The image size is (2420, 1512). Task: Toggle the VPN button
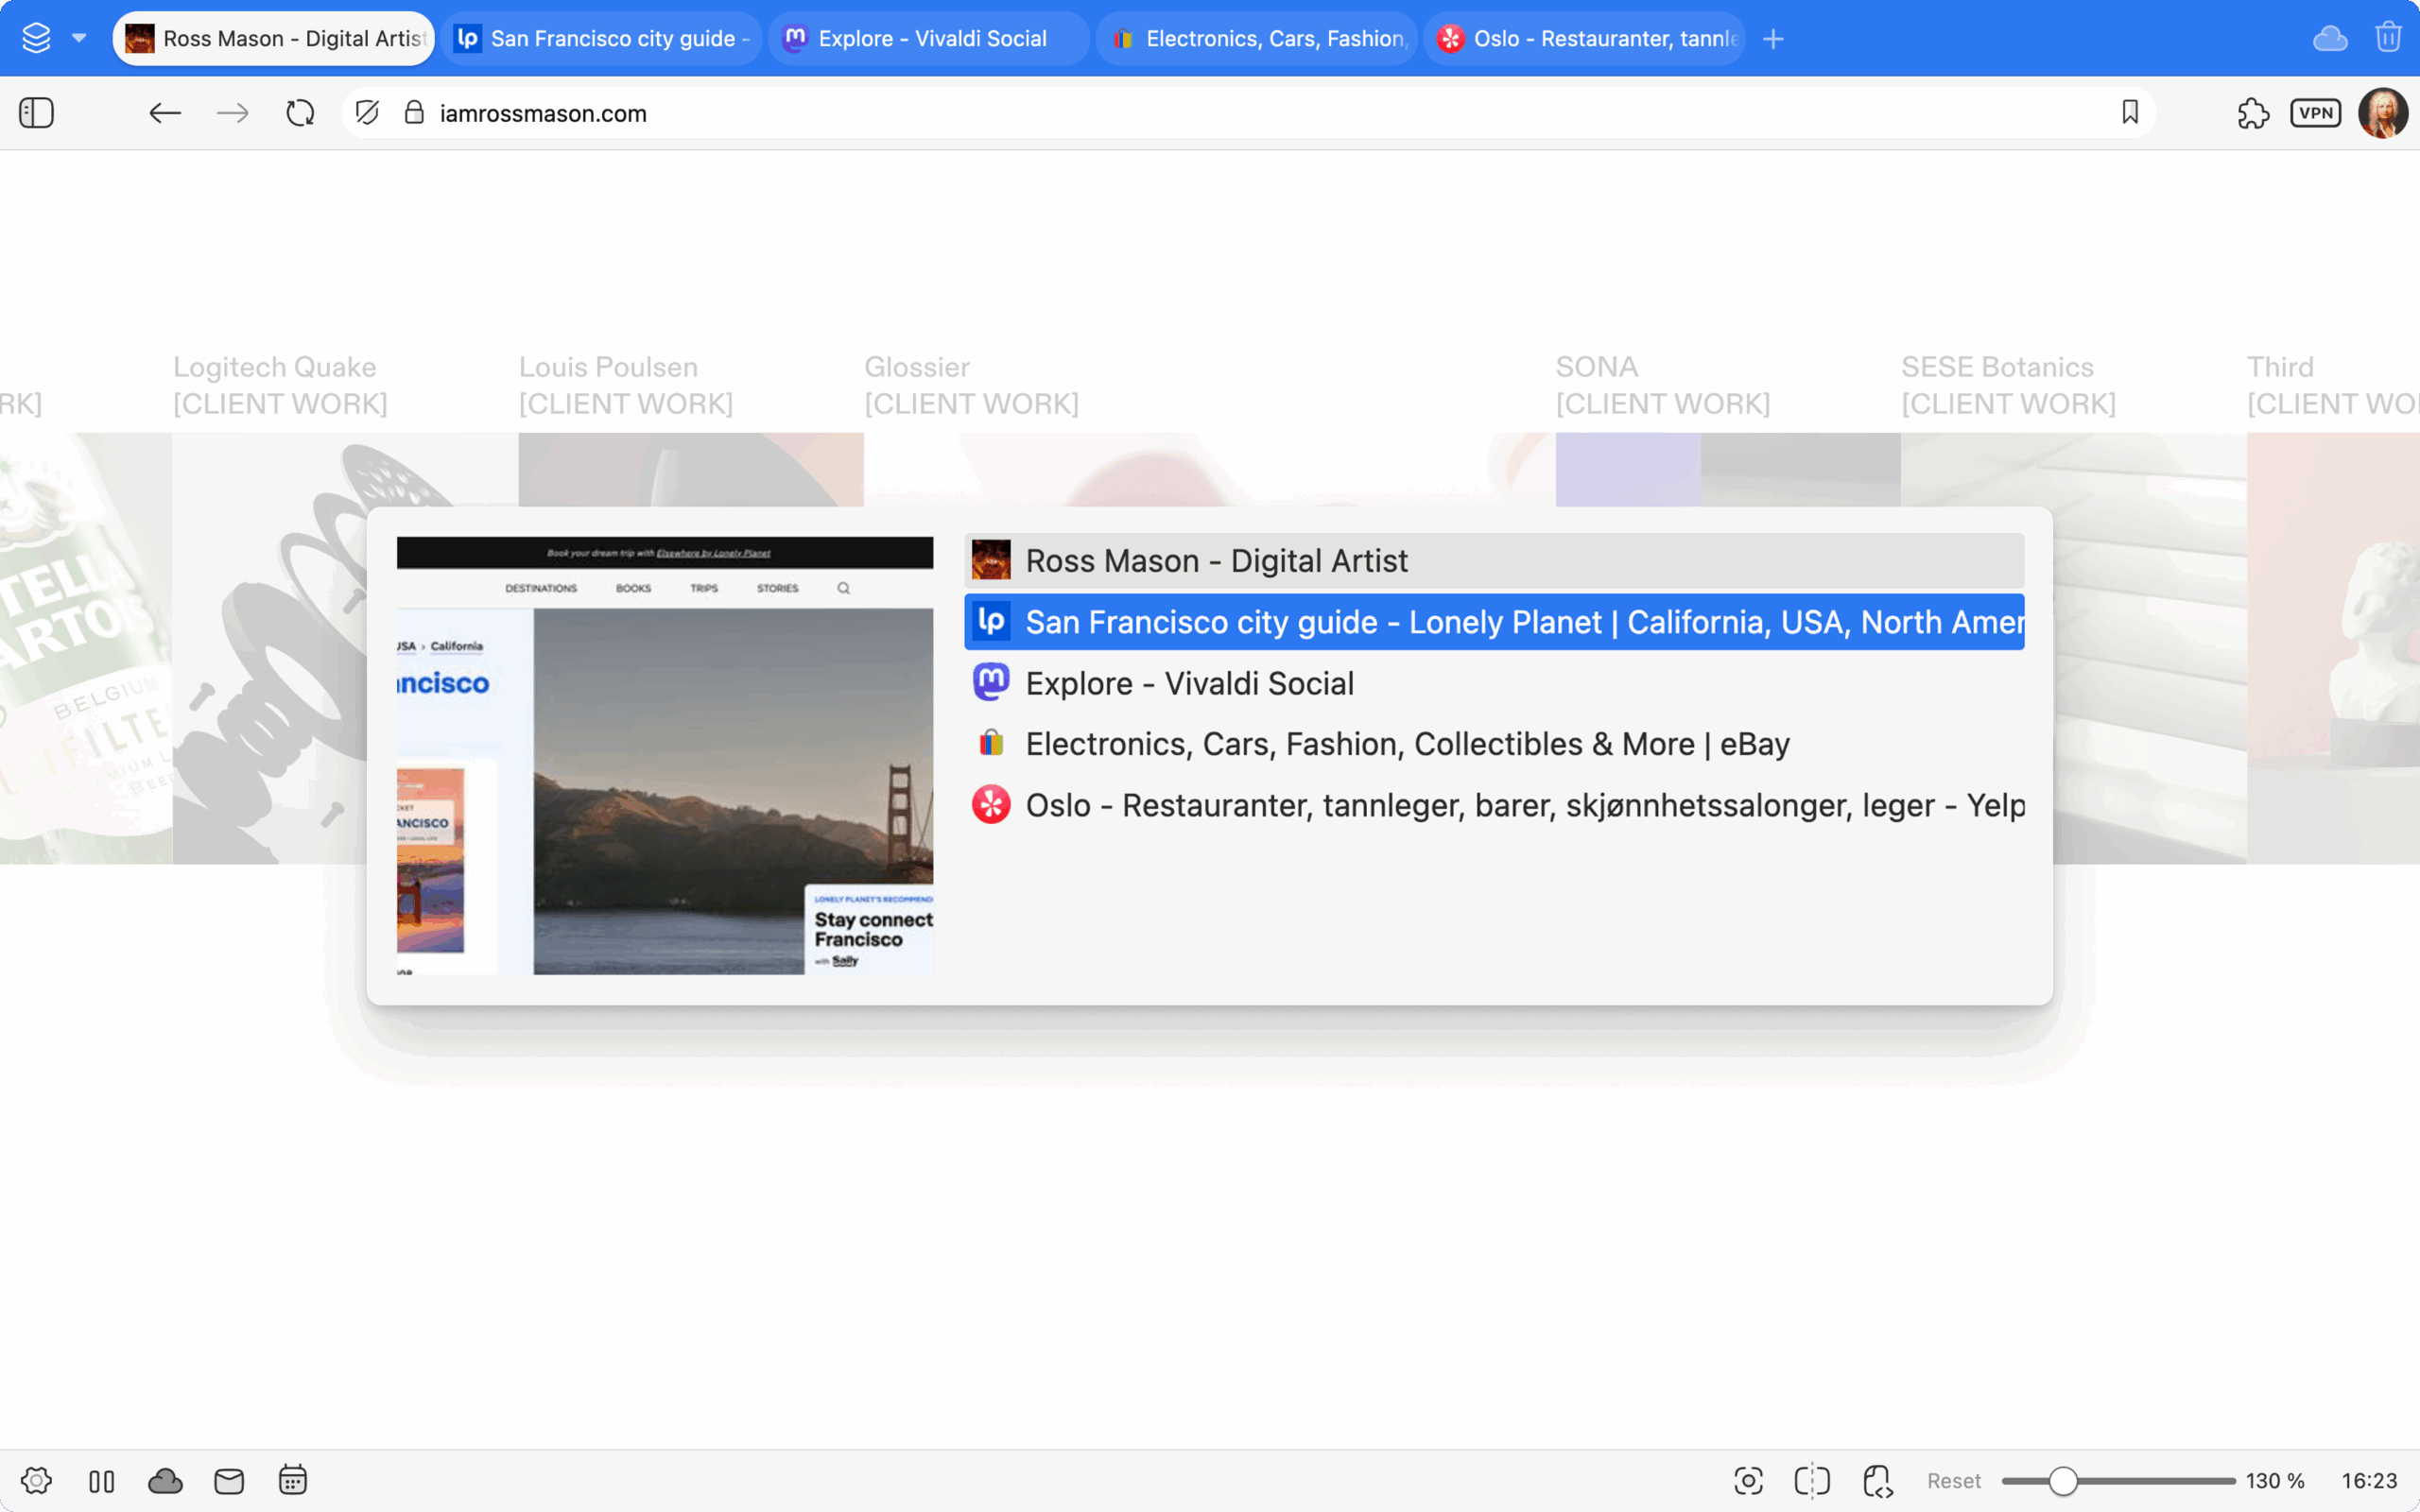click(2316, 113)
